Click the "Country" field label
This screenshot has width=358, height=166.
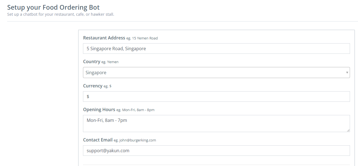(x=92, y=62)
